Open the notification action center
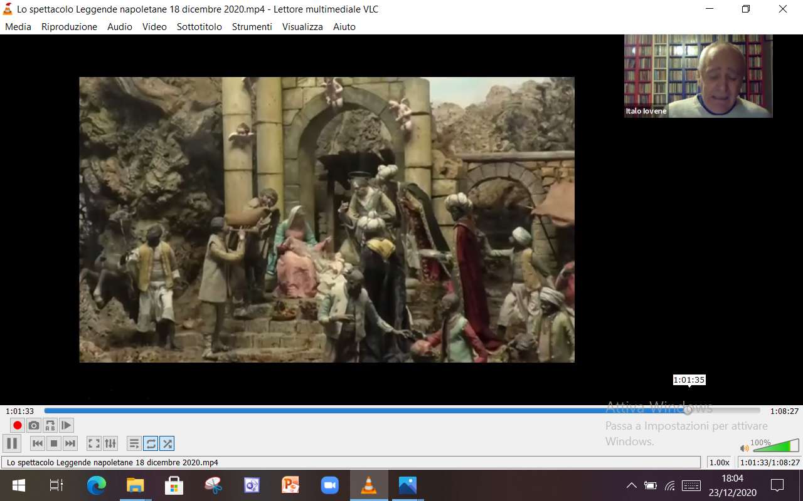This screenshot has height=501, width=803. (x=778, y=485)
